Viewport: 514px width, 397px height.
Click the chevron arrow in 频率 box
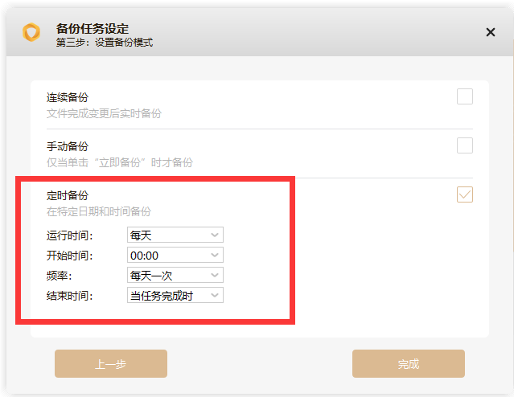click(215, 275)
